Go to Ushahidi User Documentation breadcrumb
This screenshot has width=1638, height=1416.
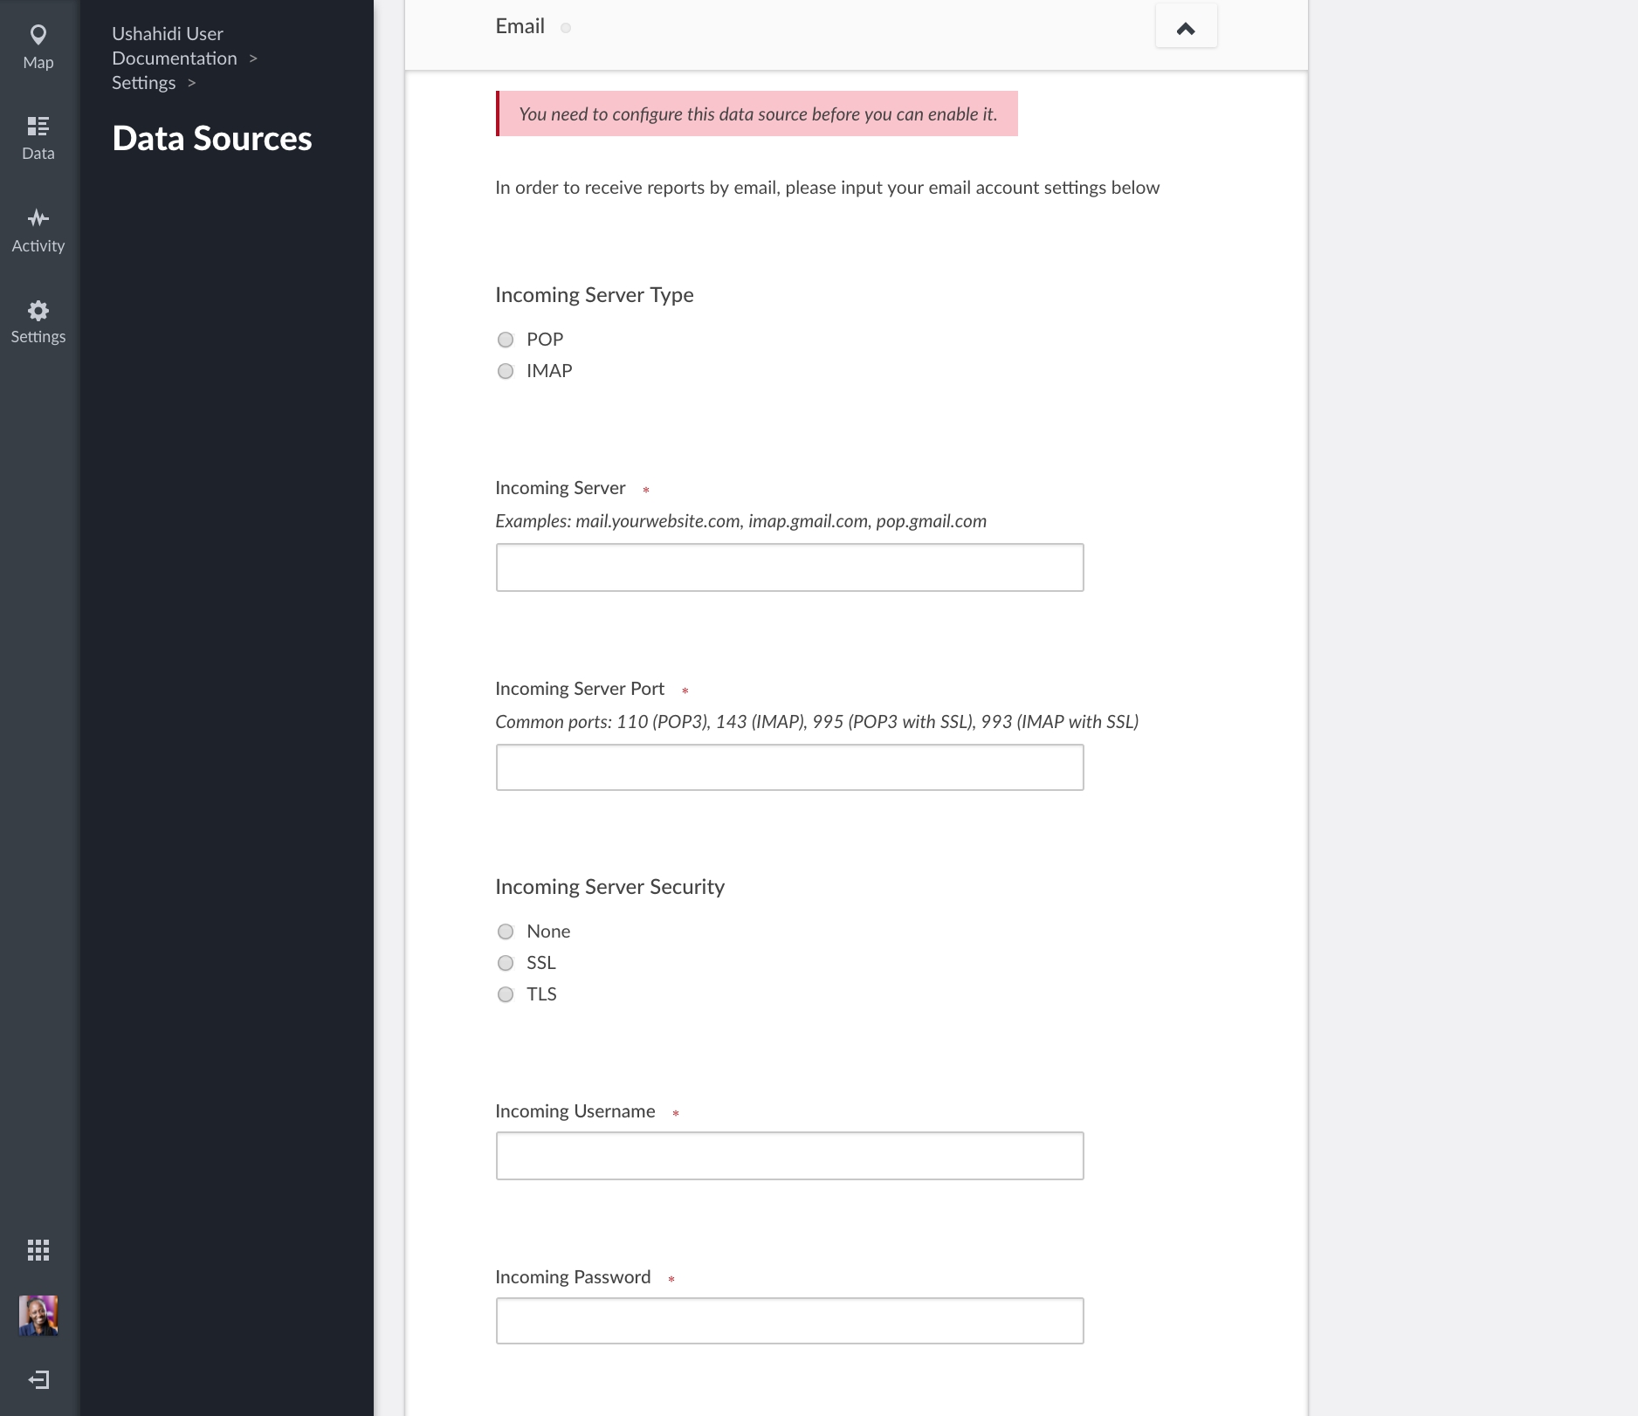point(175,46)
